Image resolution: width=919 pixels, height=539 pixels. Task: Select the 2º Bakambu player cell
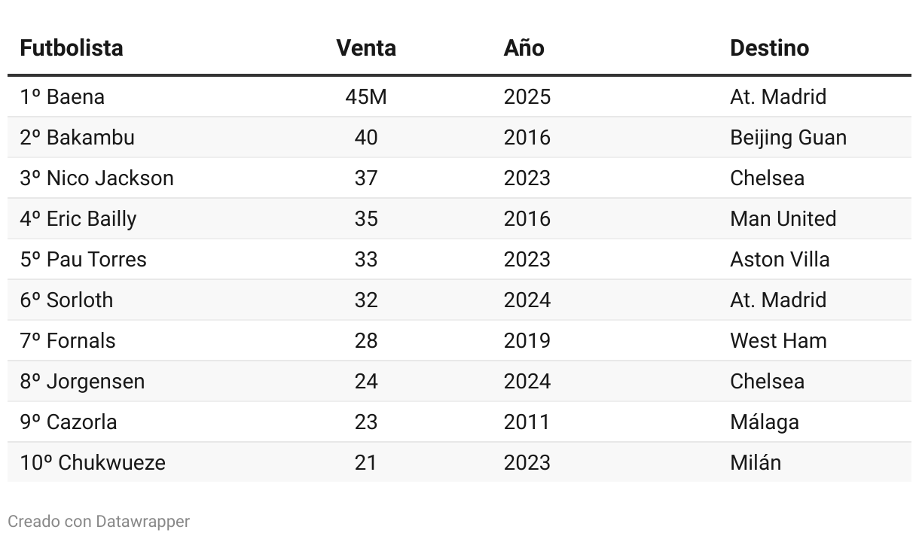tap(77, 138)
